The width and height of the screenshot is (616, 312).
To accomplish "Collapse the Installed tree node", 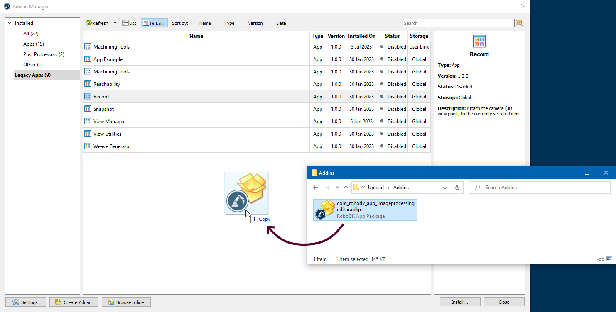I will pyautogui.click(x=9, y=23).
